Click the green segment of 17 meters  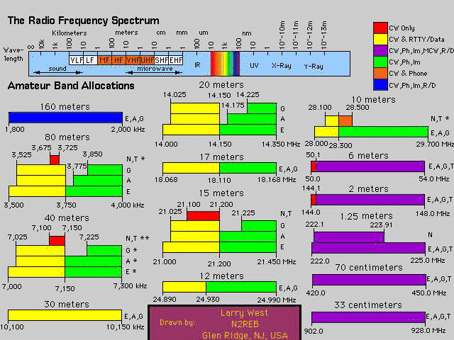click(x=248, y=168)
